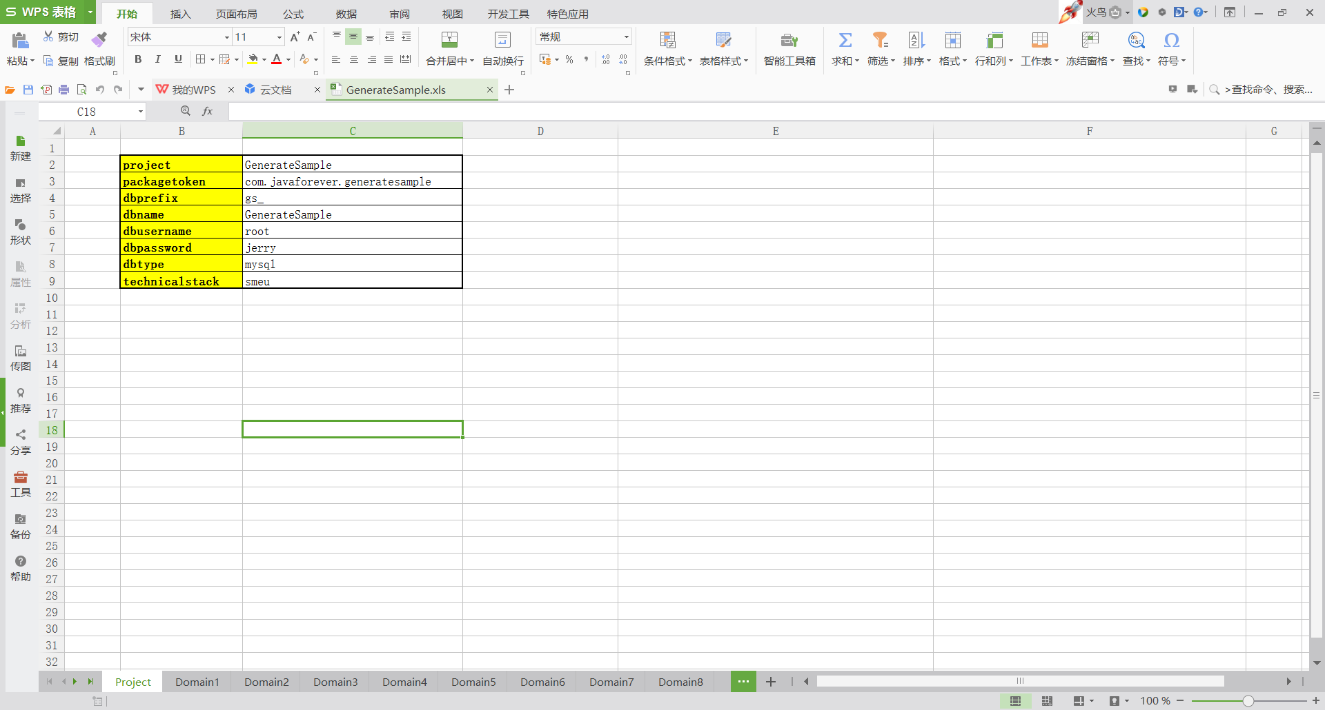Click the Save disk icon

[28, 90]
